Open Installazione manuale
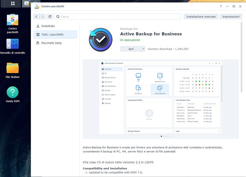The image size is (246, 177). (201, 17)
